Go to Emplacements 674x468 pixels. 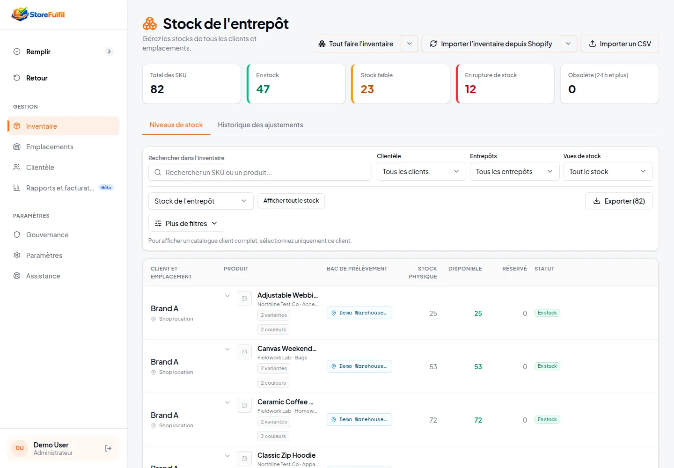click(63, 146)
